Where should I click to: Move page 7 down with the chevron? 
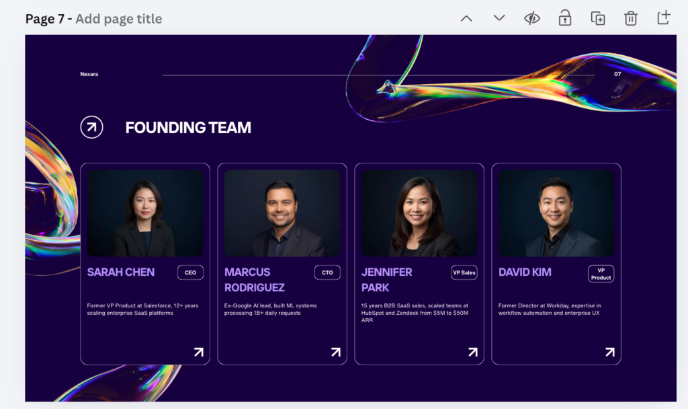499,18
